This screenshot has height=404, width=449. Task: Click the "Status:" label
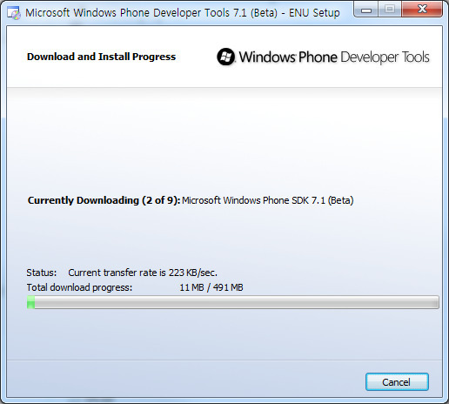42,273
